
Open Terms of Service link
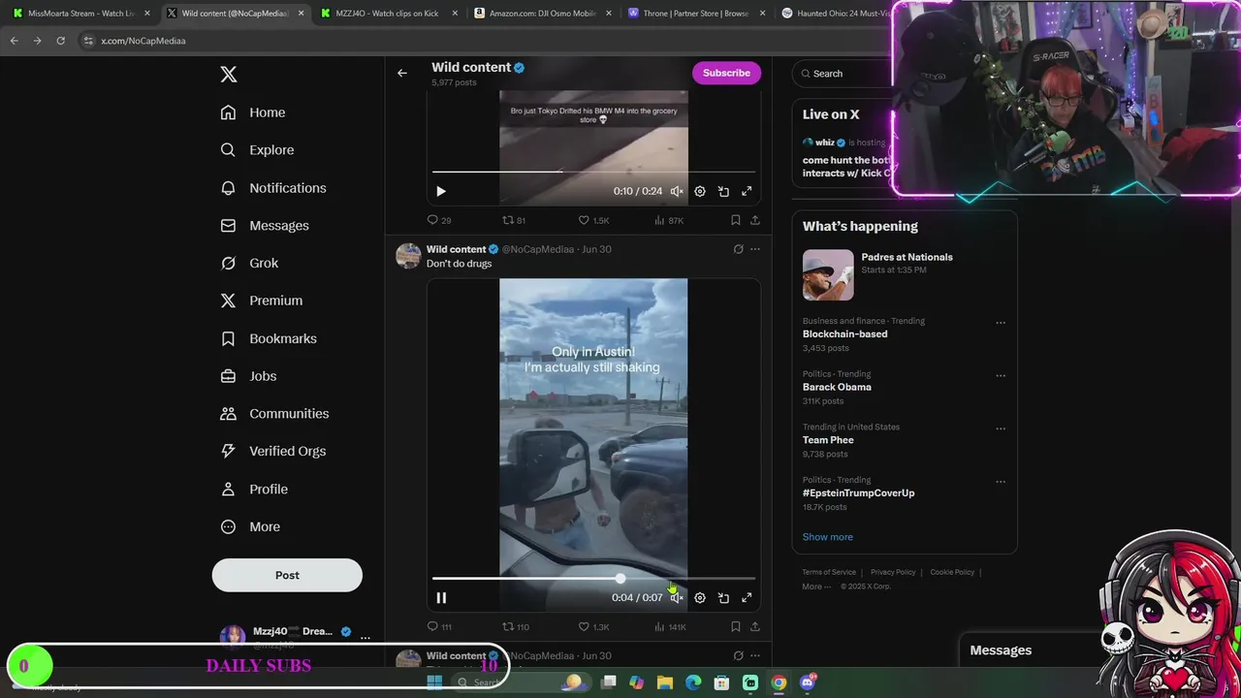coord(829,572)
